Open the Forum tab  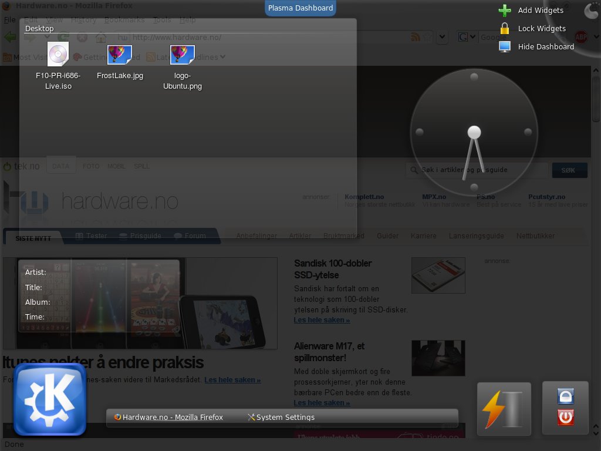point(190,236)
